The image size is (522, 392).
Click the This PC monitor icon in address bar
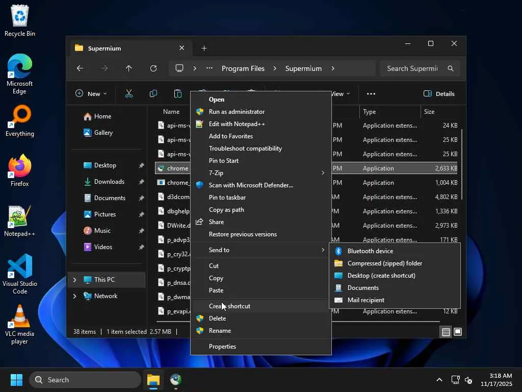pyautogui.click(x=179, y=68)
